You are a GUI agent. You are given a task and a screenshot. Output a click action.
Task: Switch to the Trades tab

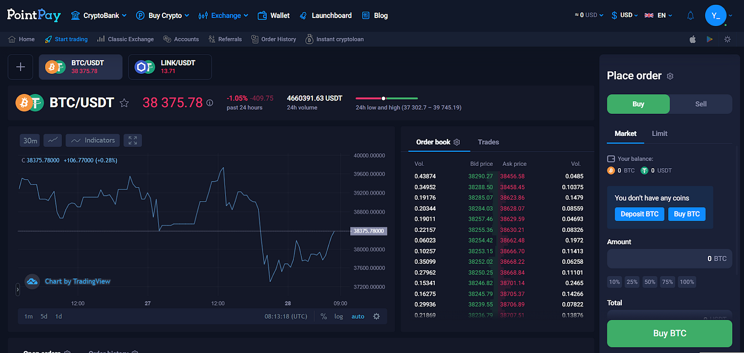(488, 142)
